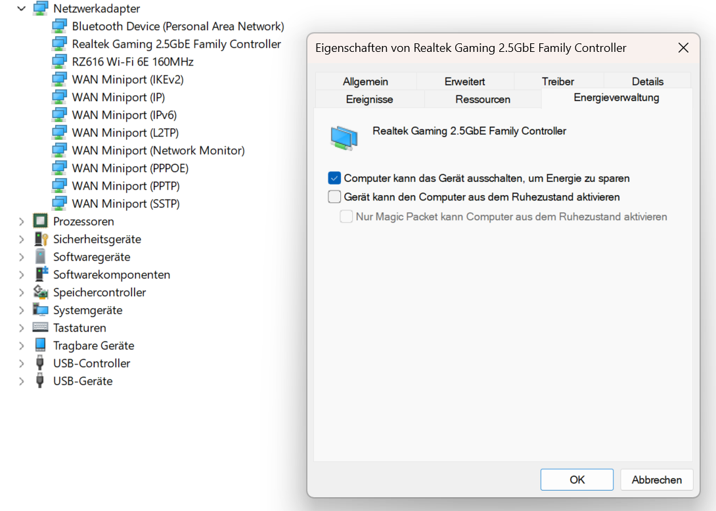Expand the Softwarekomponenten node
This screenshot has width=716, height=511.
tap(21, 275)
